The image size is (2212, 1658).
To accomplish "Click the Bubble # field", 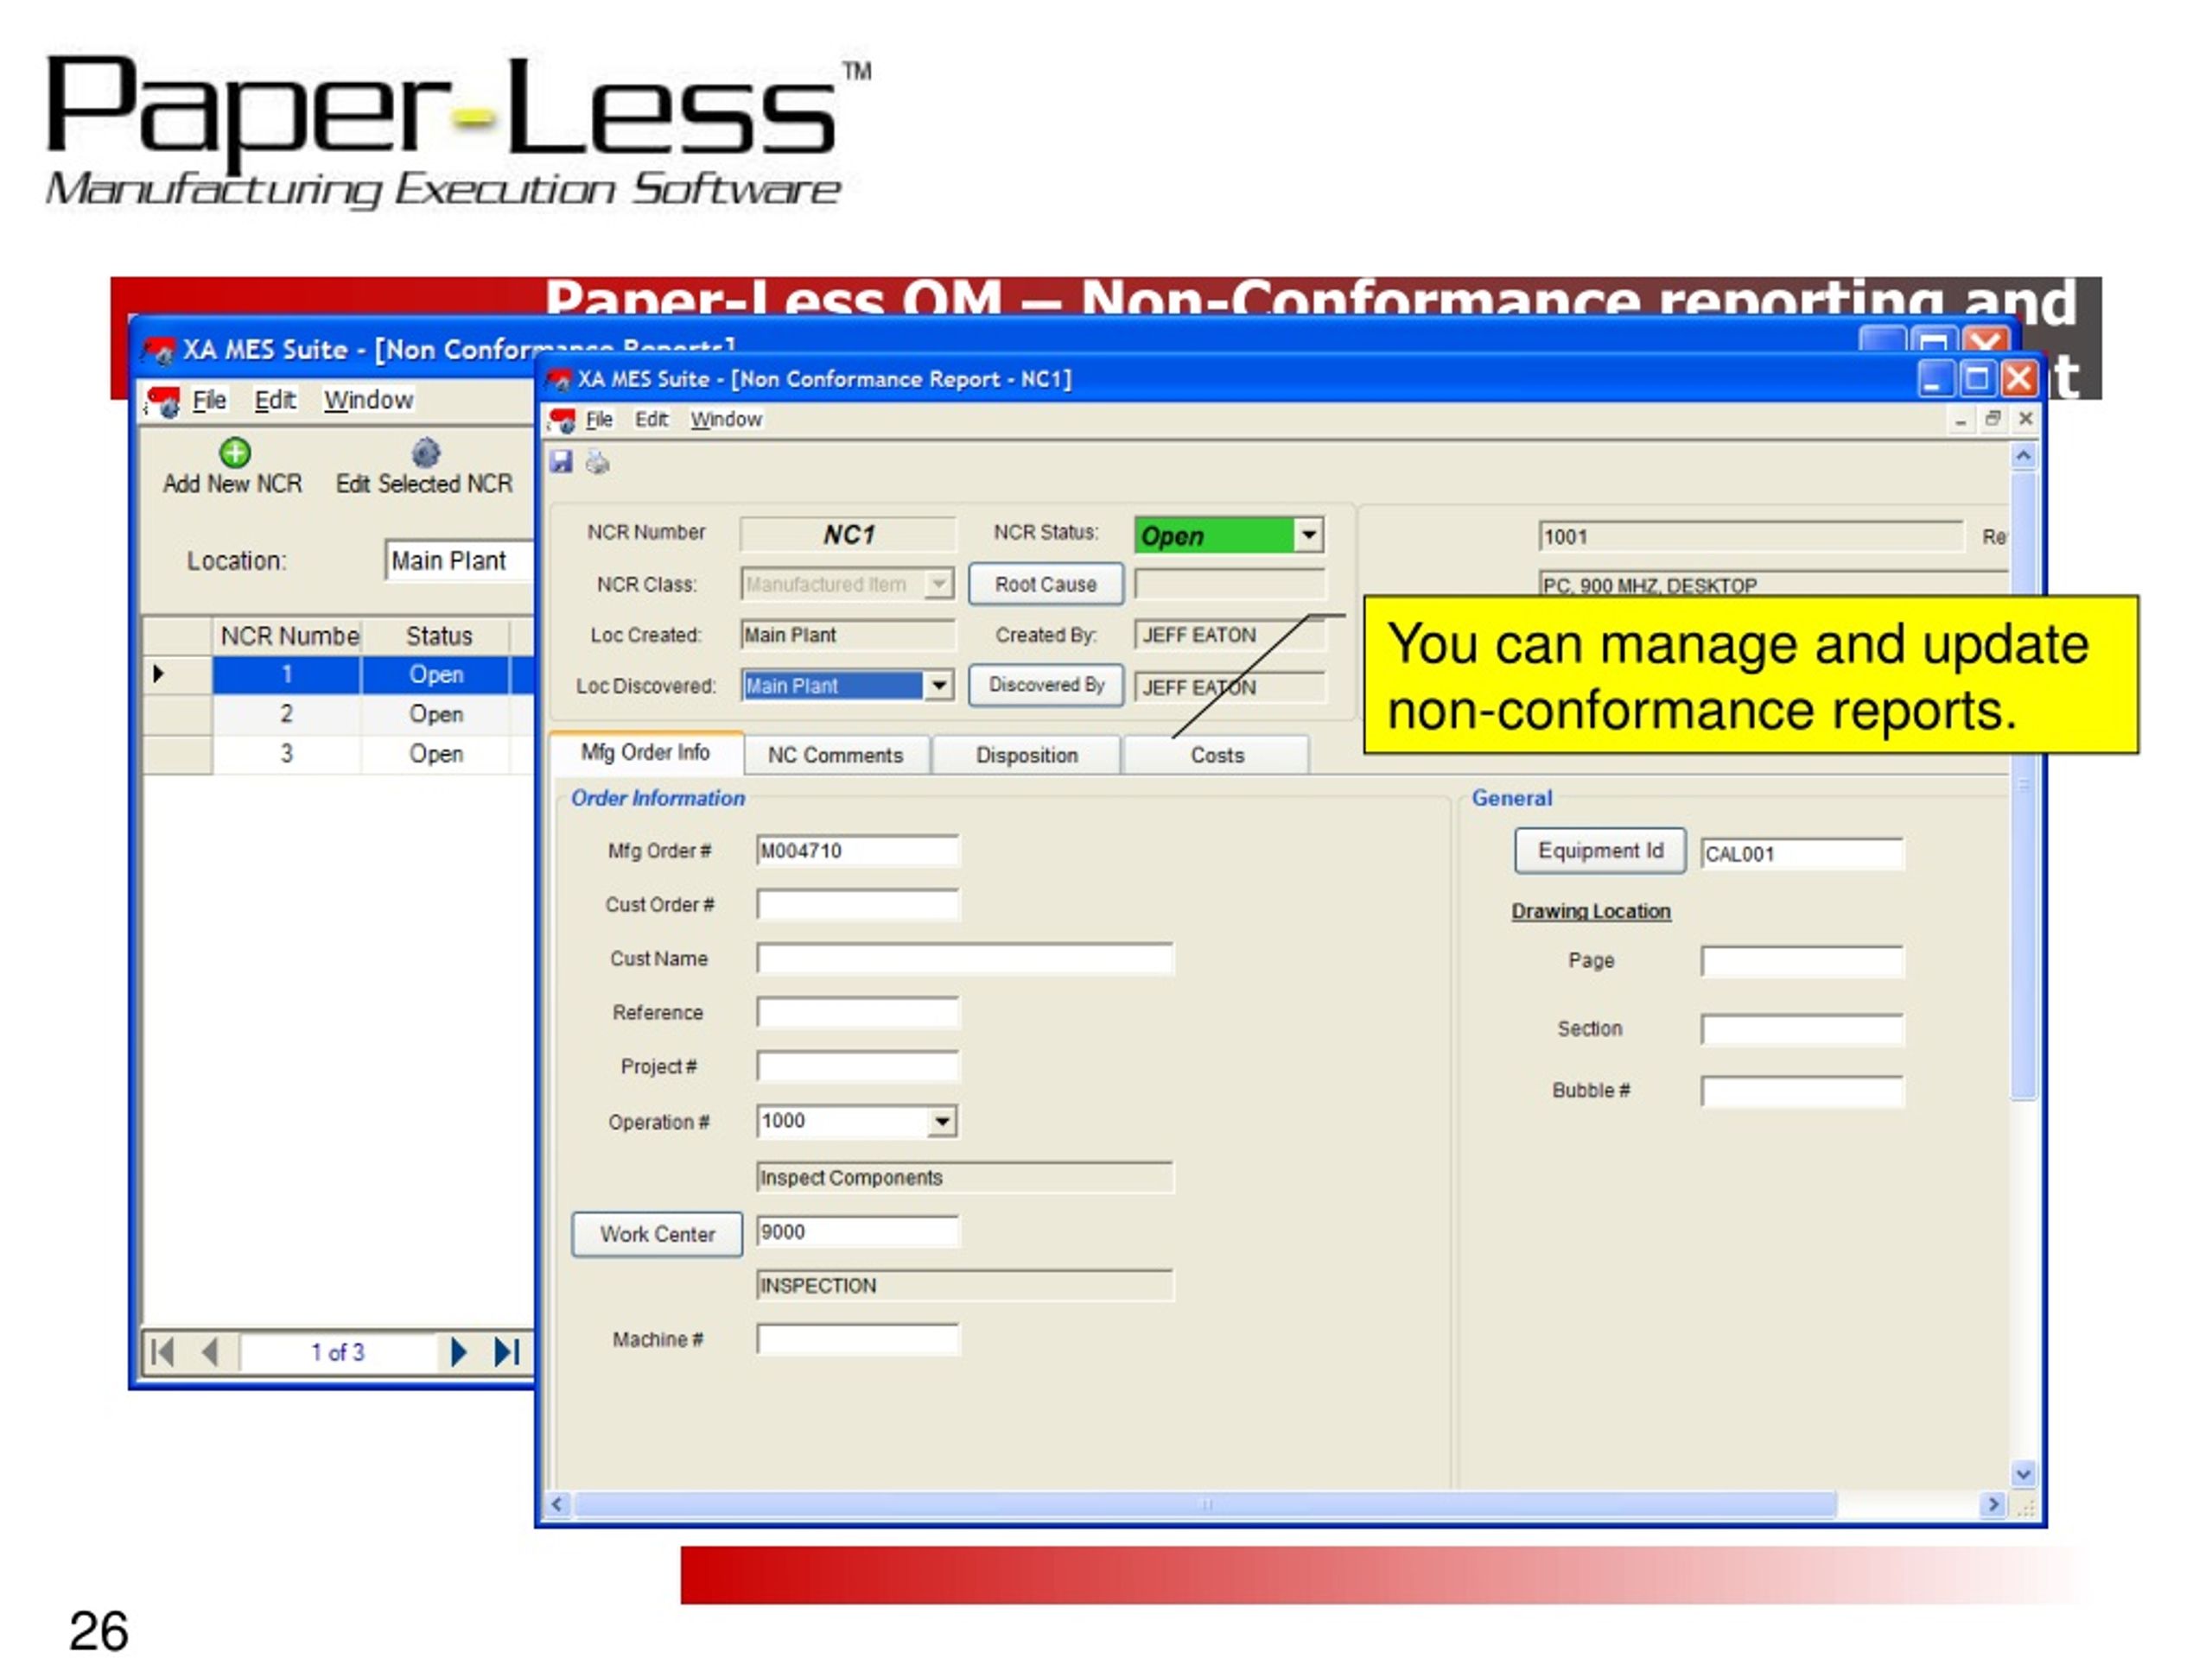I will tap(1802, 1092).
